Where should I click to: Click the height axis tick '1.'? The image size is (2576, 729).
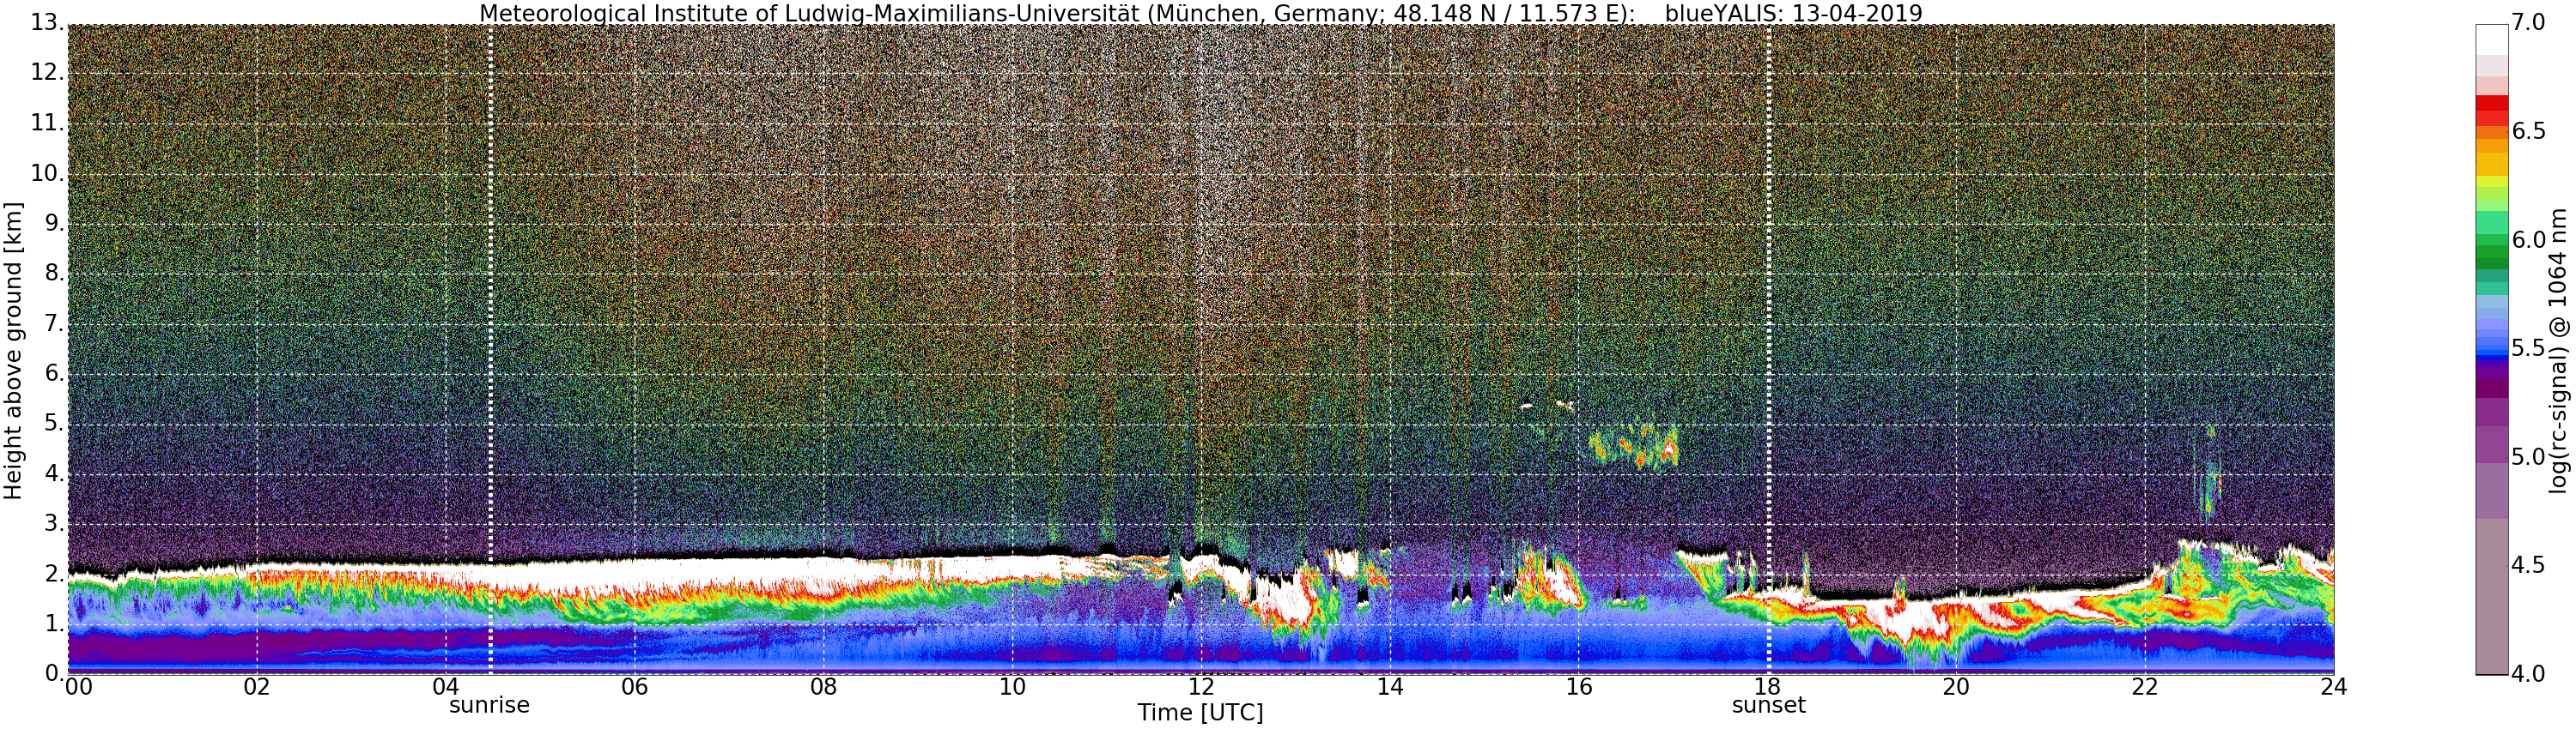(x=53, y=624)
